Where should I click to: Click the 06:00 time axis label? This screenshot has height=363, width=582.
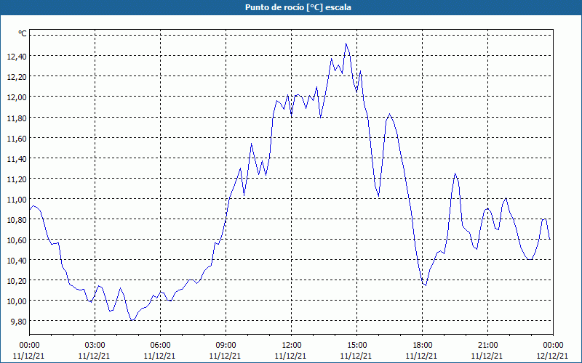click(x=160, y=346)
